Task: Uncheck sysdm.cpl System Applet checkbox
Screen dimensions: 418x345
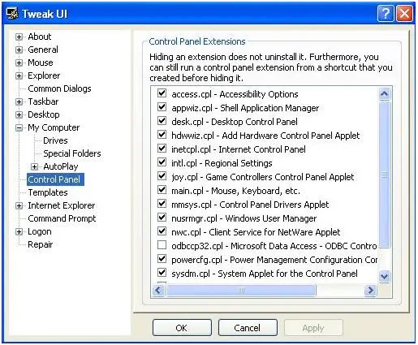Action: tap(162, 273)
